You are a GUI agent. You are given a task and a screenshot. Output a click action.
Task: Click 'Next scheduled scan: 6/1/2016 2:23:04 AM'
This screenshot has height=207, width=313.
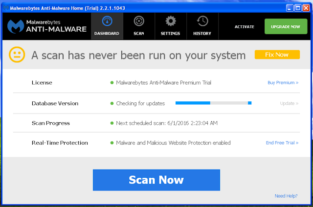(x=167, y=123)
